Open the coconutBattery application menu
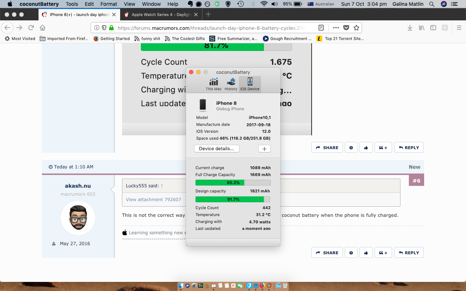 click(x=39, y=4)
